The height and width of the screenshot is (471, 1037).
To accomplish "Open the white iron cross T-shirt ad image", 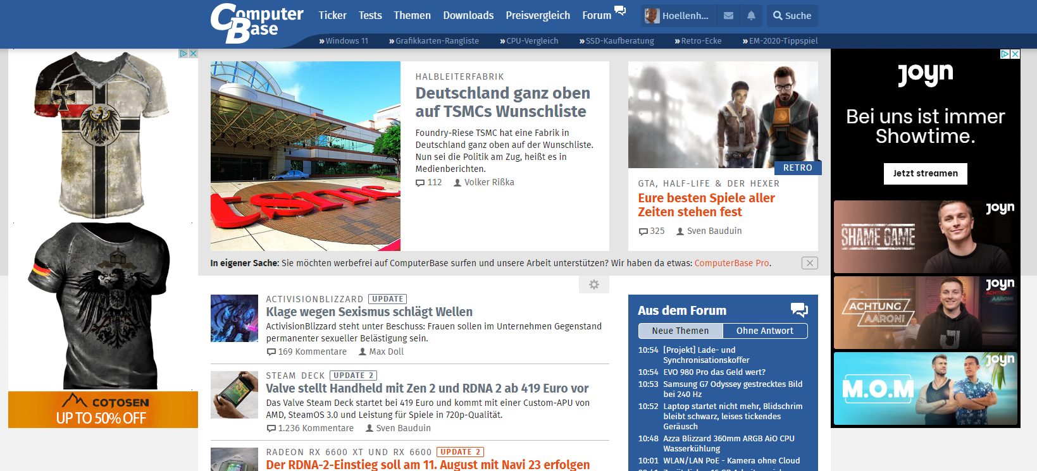I will [x=101, y=135].
